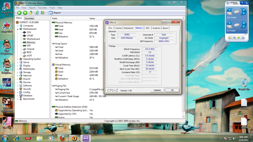Image resolution: width=253 pixels, height=142 pixels.
Task: Open (H:) drive wrench settings icon
Action: (x=244, y=10)
